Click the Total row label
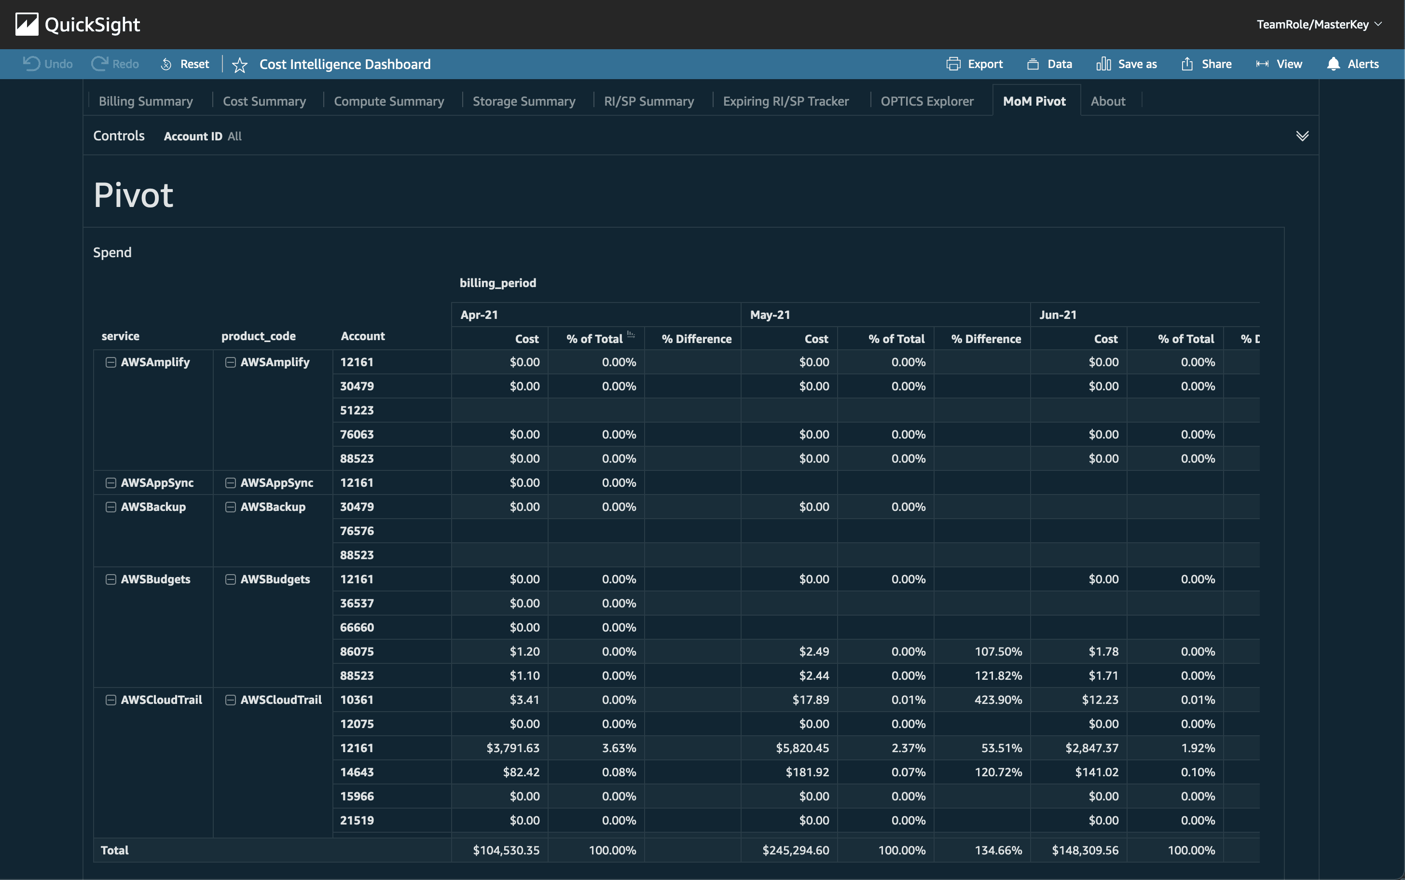The width and height of the screenshot is (1405, 880). (x=115, y=850)
